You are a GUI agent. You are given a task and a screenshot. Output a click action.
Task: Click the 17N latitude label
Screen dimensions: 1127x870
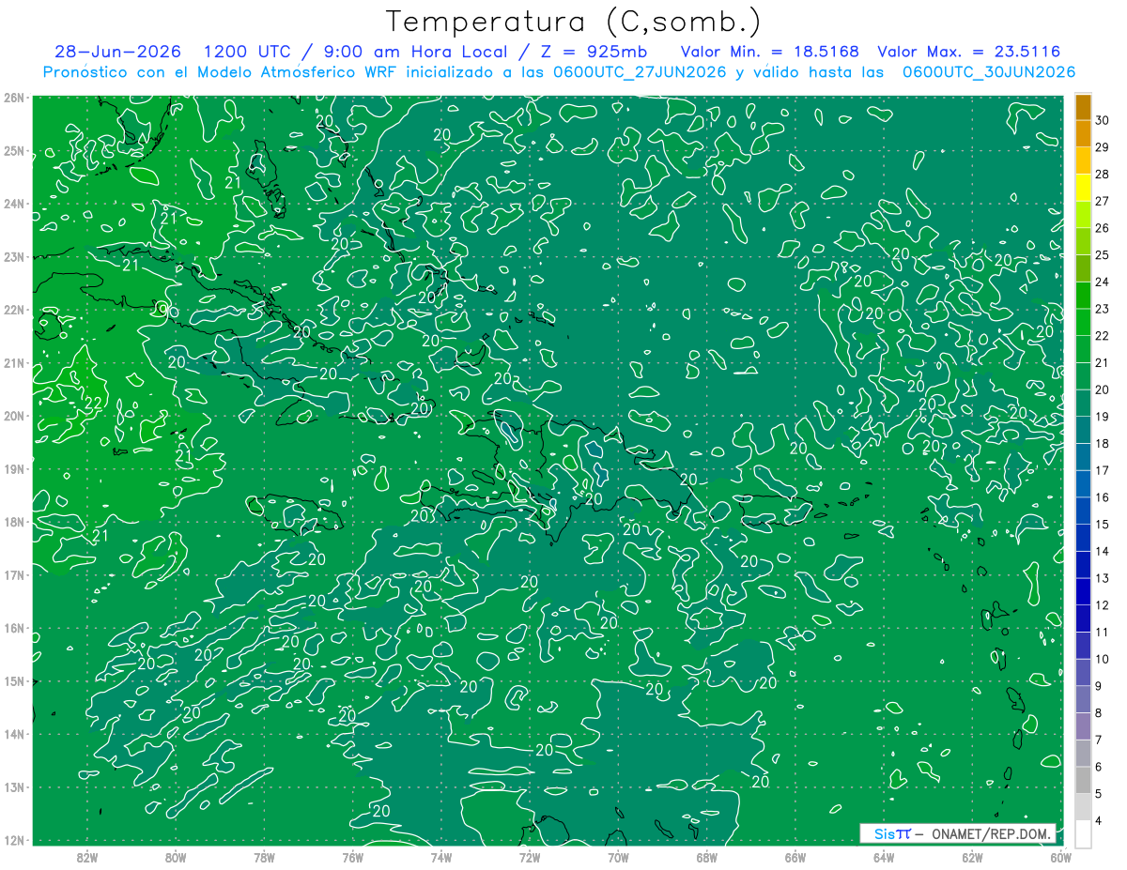[x=14, y=574]
